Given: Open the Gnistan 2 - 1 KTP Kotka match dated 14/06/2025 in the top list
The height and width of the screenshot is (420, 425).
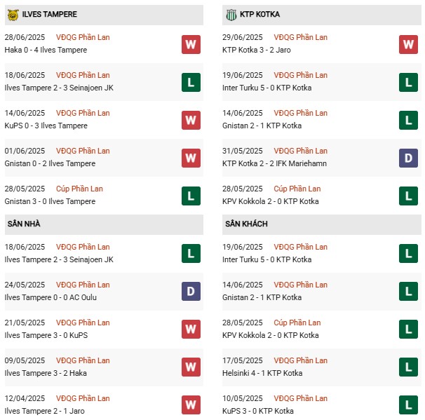Looking at the screenshot, I should (262, 126).
